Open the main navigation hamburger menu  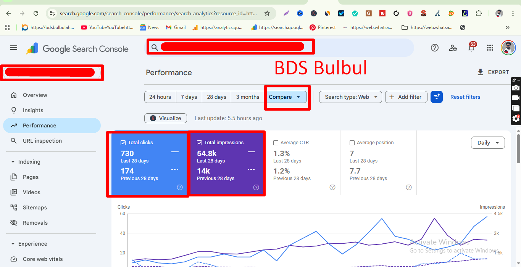point(14,48)
